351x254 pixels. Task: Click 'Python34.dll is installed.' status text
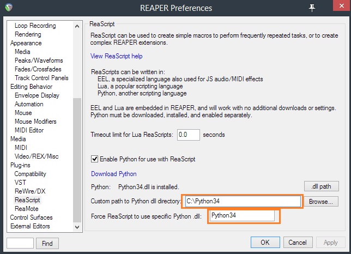[149, 187]
